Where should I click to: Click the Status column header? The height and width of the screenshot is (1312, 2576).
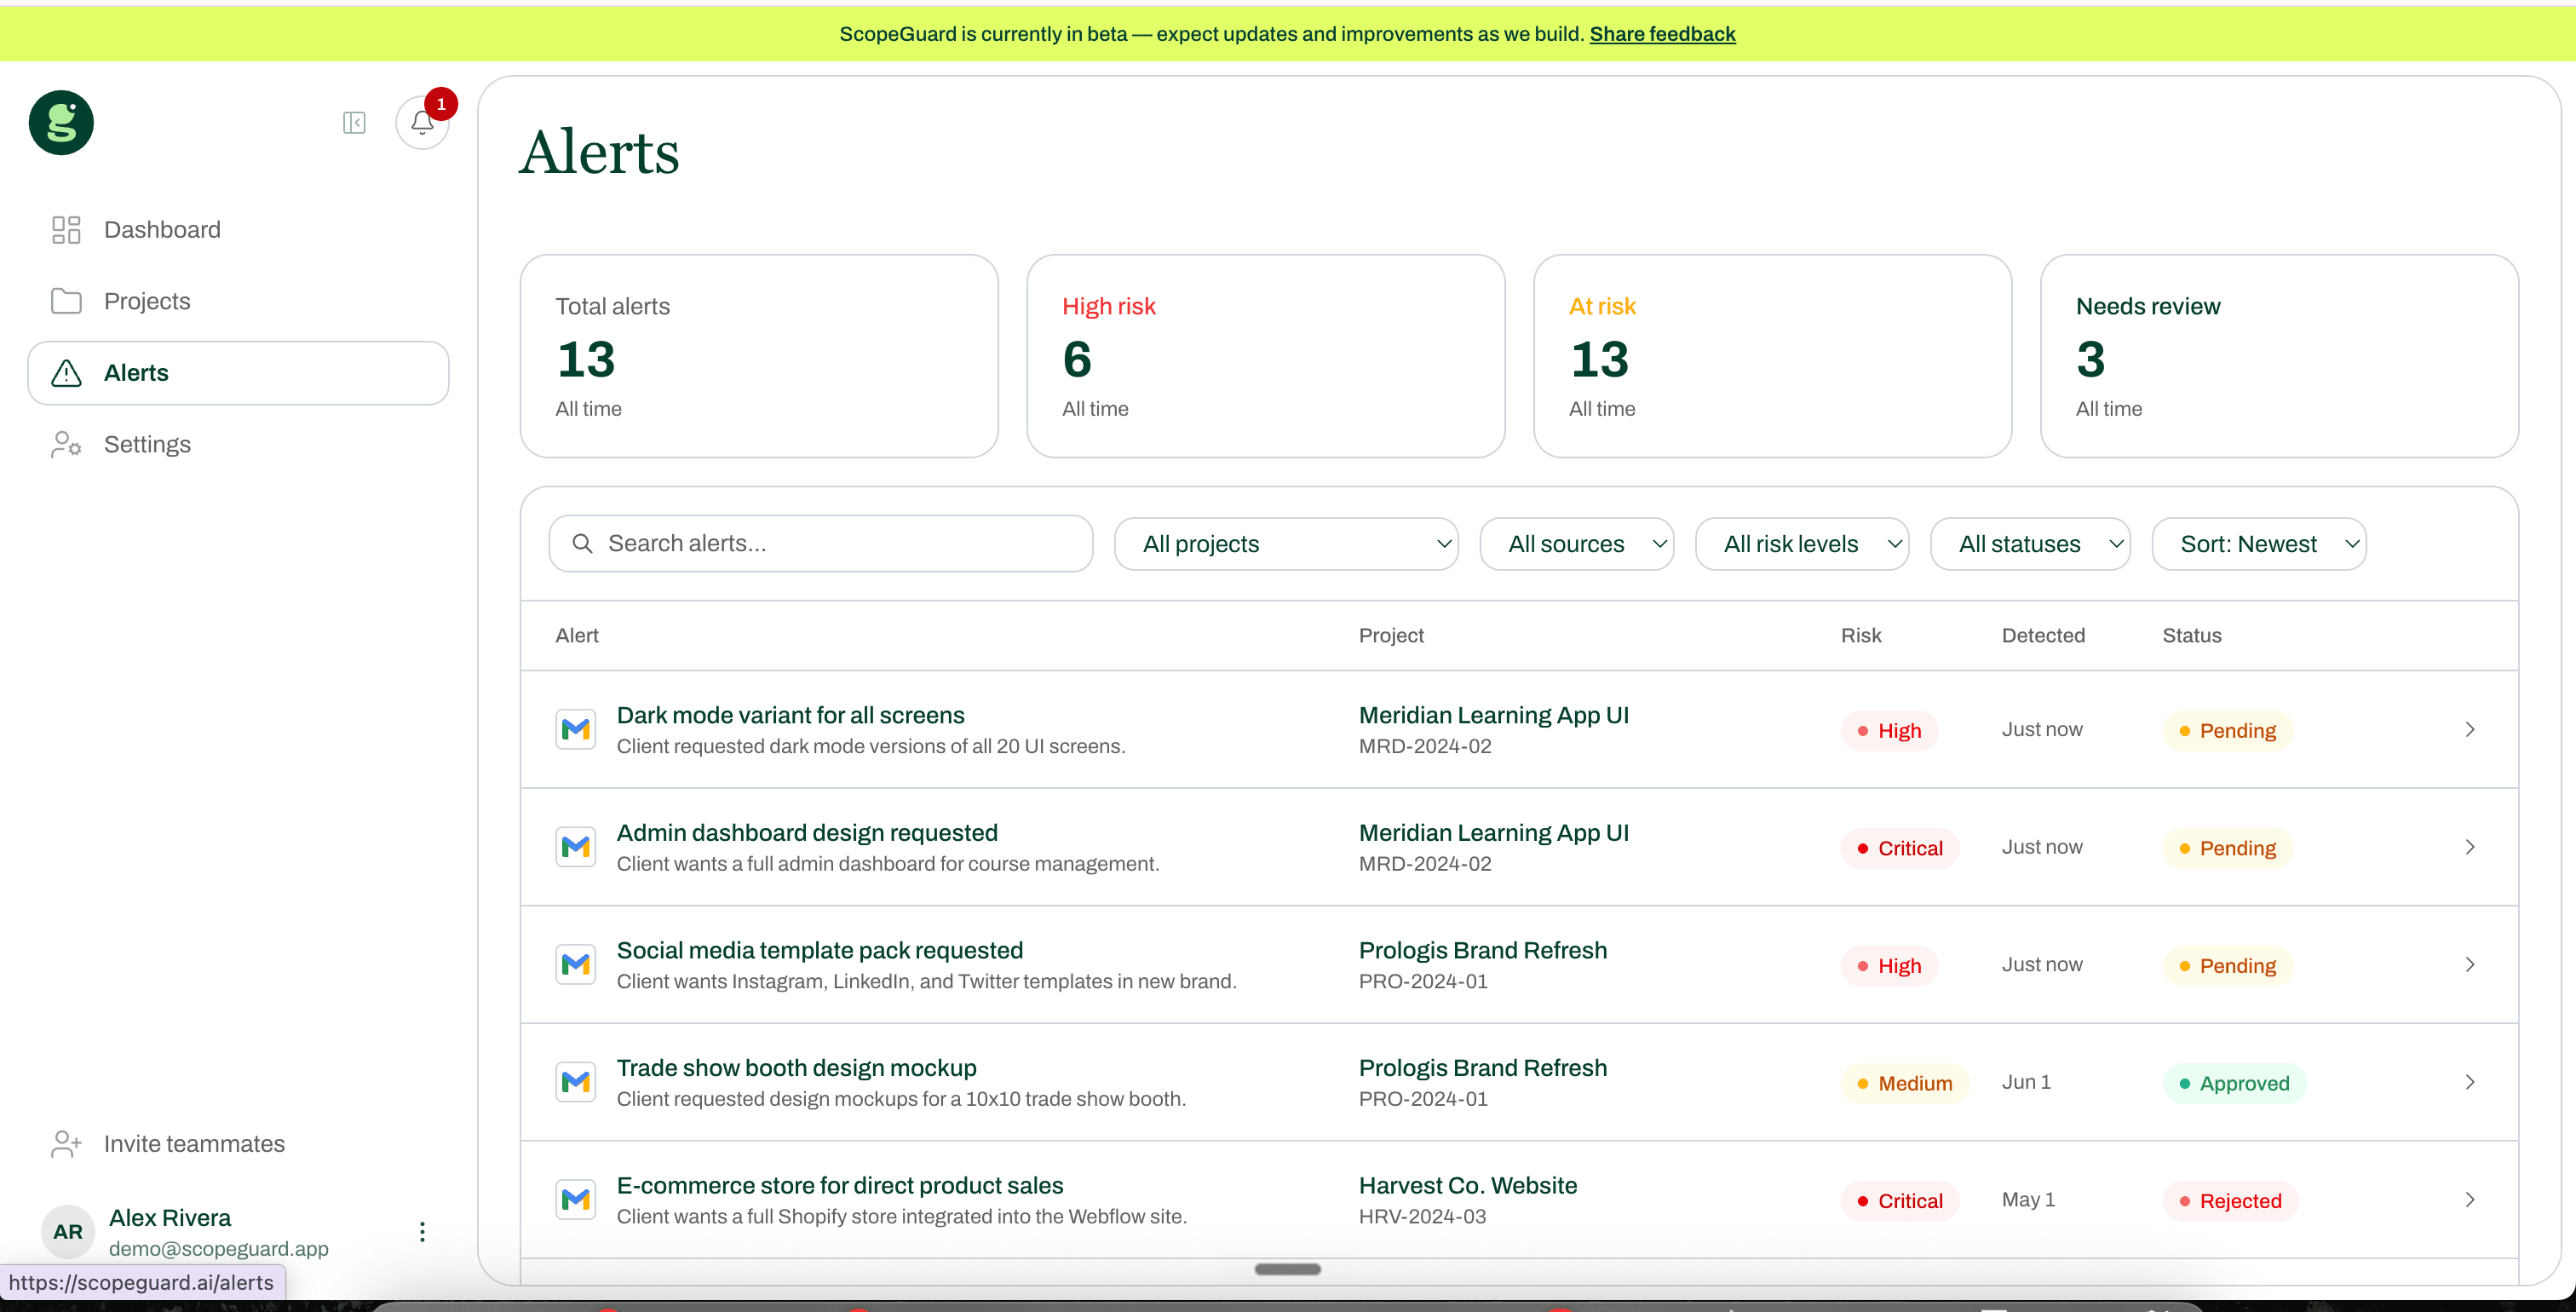(2192, 635)
